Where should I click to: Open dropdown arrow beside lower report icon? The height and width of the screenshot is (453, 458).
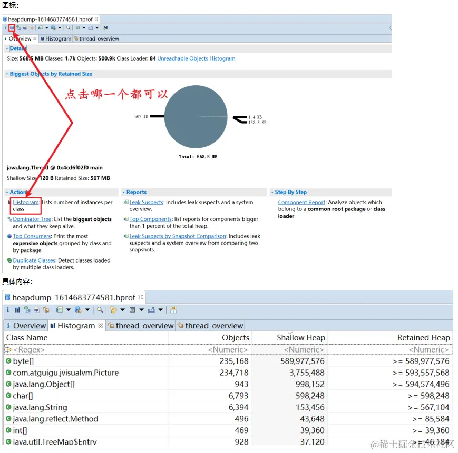(69, 310)
